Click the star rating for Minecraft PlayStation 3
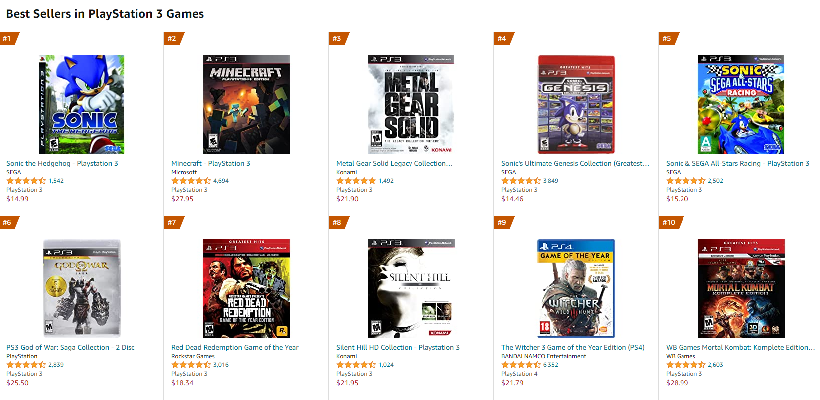Screen dimensions: 820x400 [x=191, y=180]
